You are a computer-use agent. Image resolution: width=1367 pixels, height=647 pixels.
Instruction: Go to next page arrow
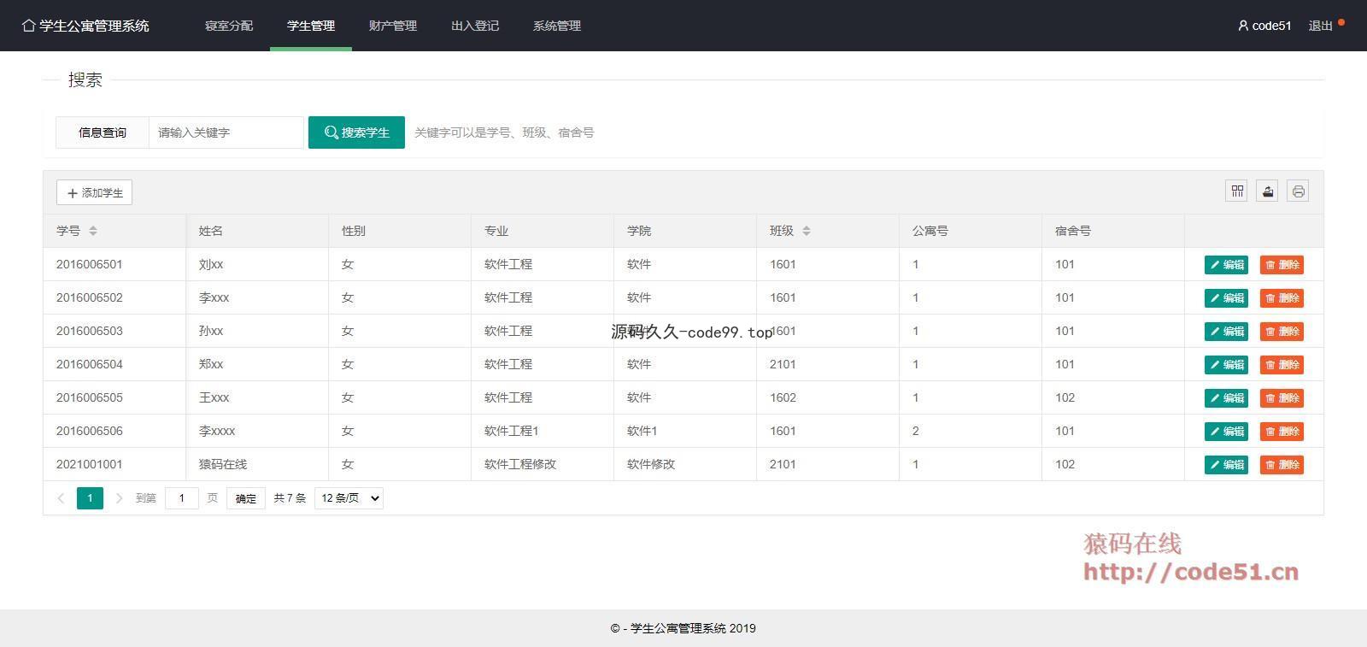(x=119, y=498)
